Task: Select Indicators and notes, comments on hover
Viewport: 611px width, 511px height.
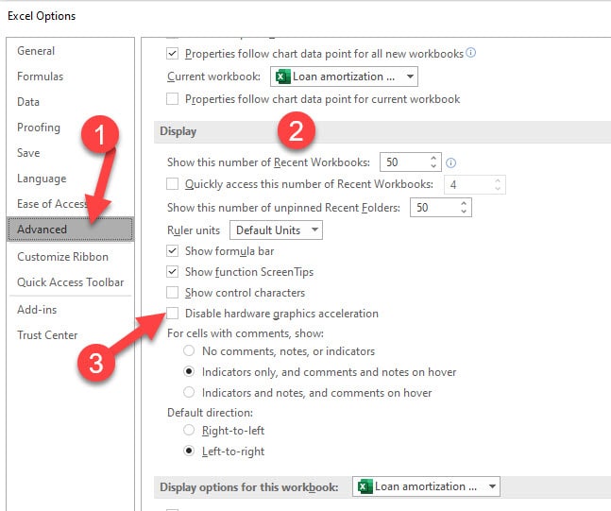Action: 189,392
